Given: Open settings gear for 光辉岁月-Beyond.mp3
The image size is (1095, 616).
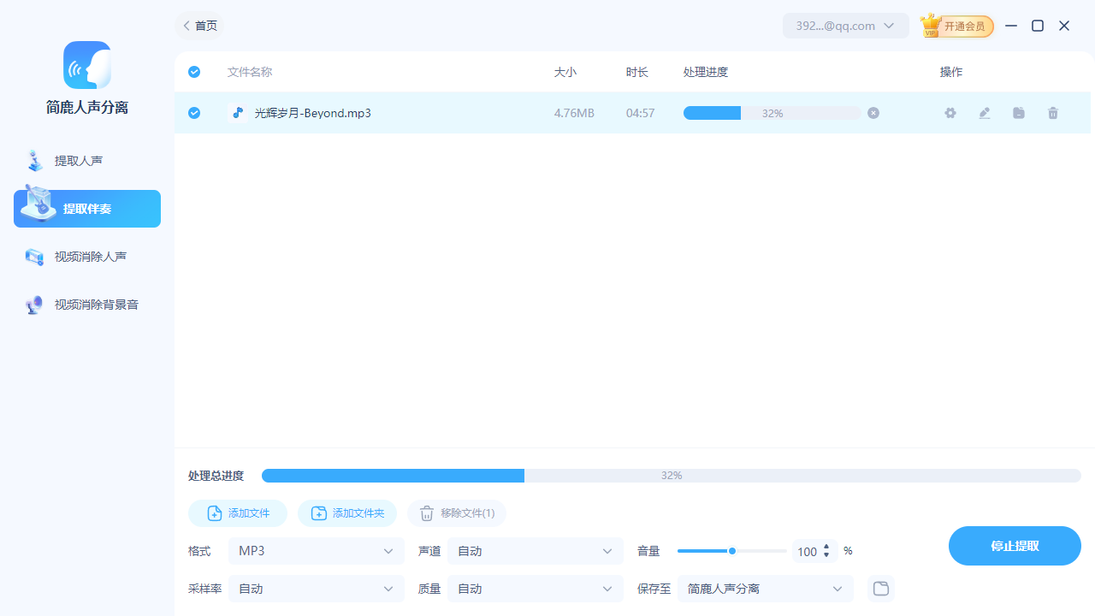Looking at the screenshot, I should click(x=950, y=112).
